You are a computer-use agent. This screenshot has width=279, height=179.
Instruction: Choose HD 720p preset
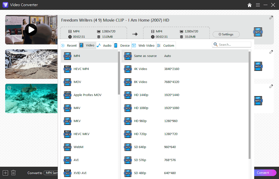pos(185,134)
